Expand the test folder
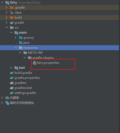Screen dimensions: 120x133 [11, 68]
